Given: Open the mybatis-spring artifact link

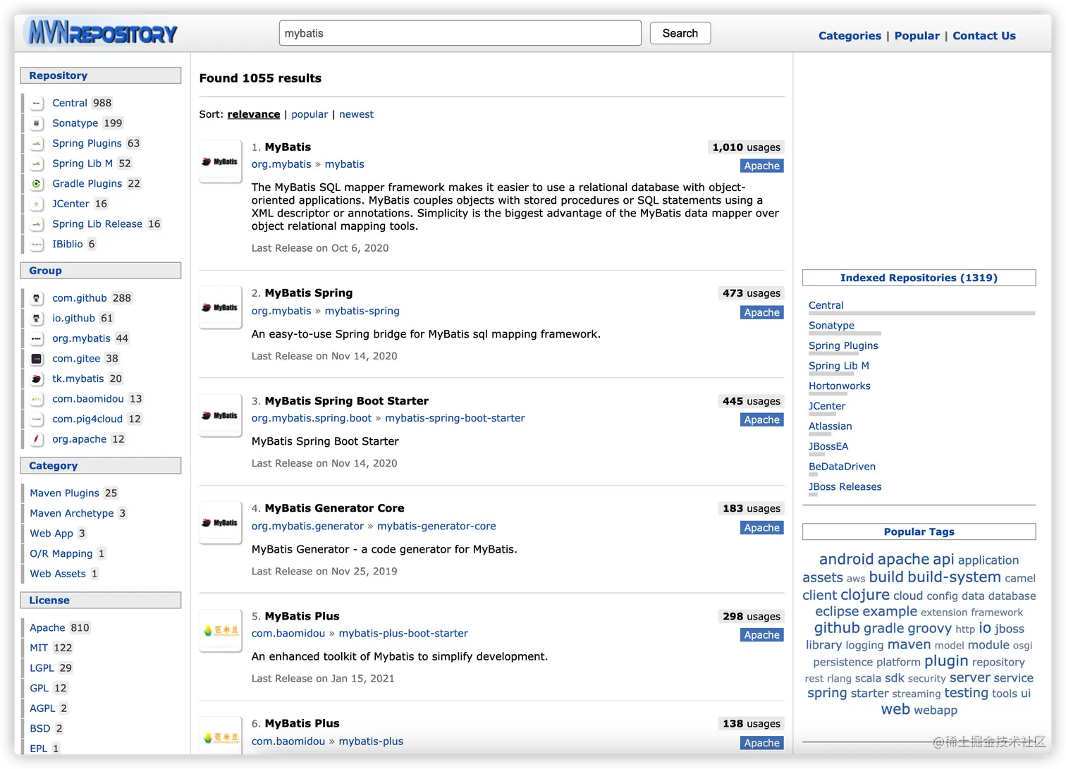Looking at the screenshot, I should click(362, 311).
